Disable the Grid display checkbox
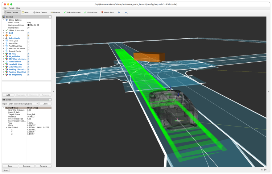 click(28, 33)
